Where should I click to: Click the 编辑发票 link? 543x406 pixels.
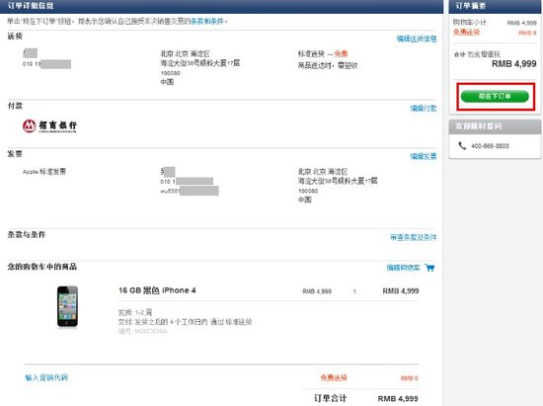[x=424, y=157]
